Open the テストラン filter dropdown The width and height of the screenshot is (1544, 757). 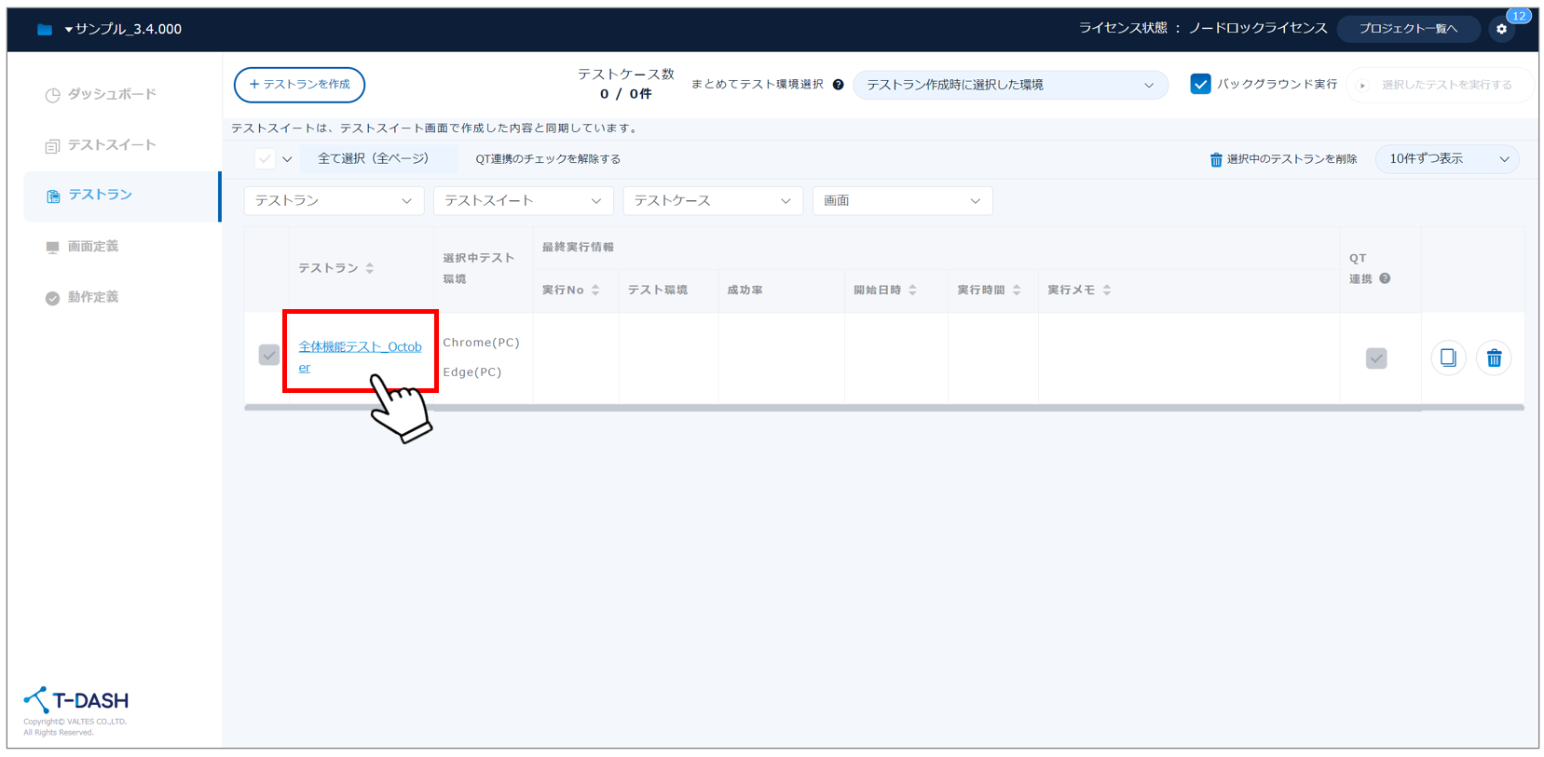pyautogui.click(x=334, y=201)
